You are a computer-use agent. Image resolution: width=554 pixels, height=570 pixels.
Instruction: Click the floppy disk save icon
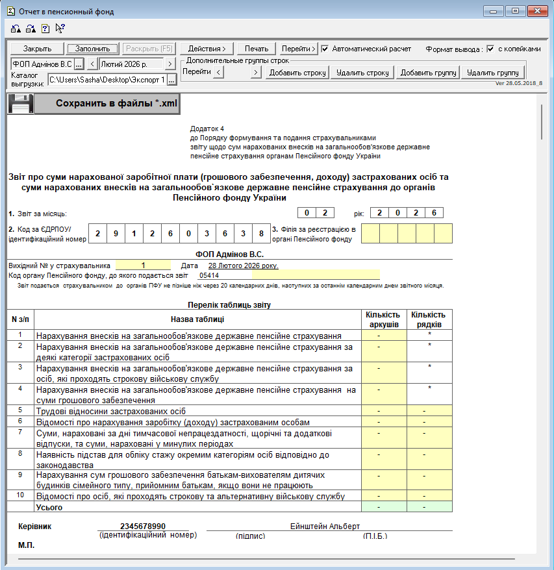tap(19, 104)
